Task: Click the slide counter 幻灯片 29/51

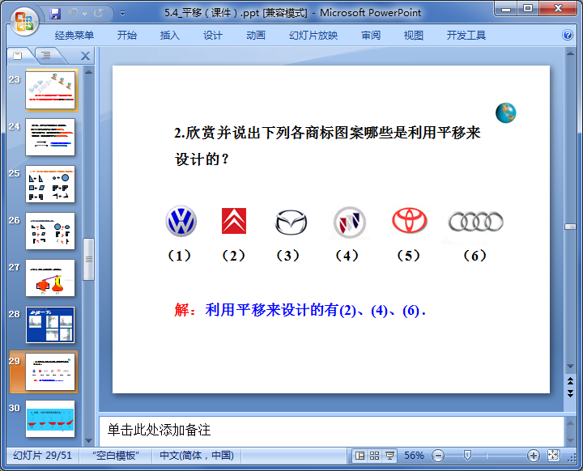Action: [x=42, y=456]
